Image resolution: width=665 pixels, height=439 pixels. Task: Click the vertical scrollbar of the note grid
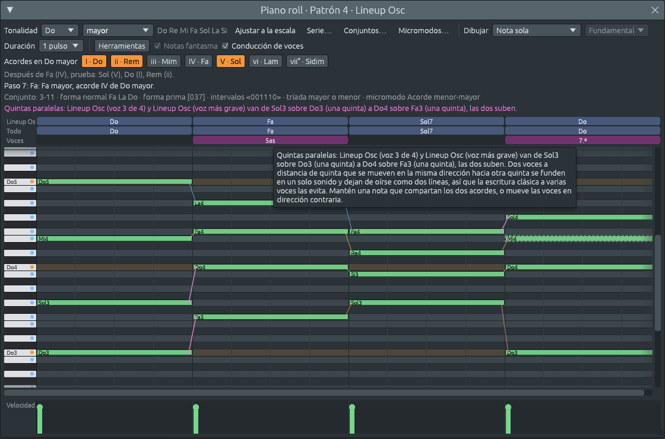coord(657,282)
